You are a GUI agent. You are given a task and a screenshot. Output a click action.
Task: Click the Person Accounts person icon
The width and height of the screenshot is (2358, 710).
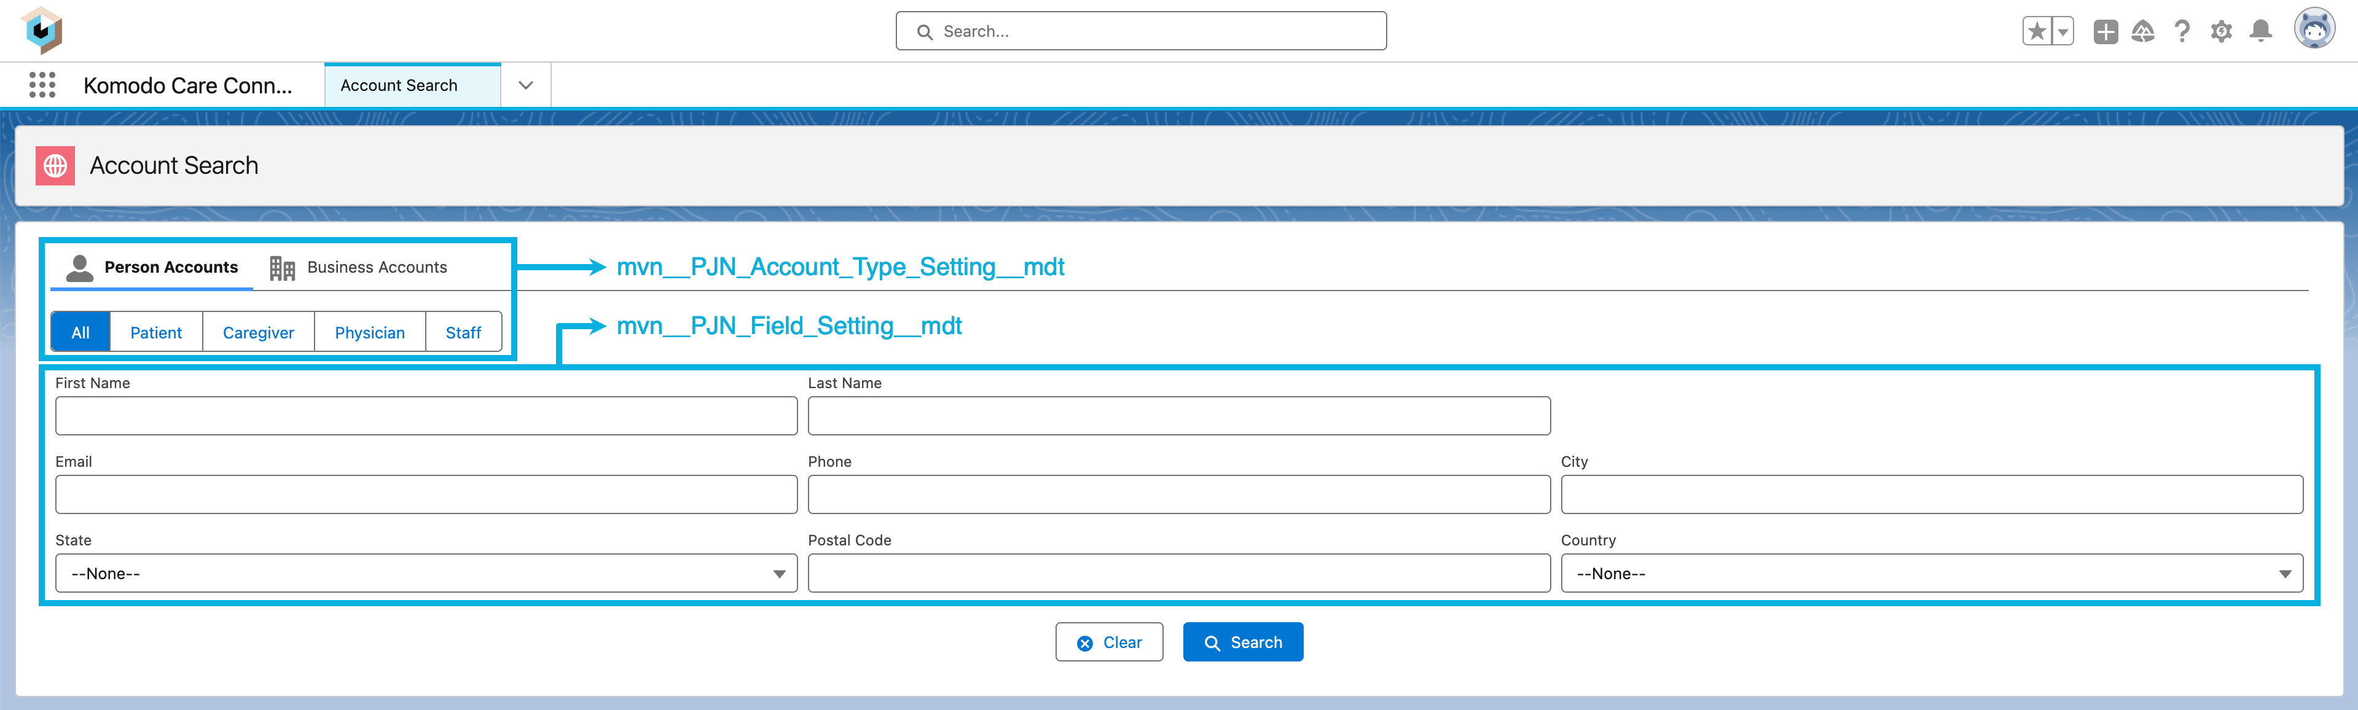[x=80, y=267]
